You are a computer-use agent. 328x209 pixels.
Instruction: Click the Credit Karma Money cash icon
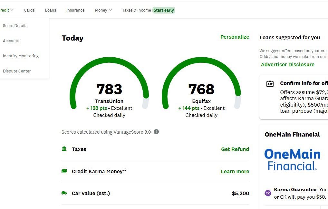(x=64, y=171)
